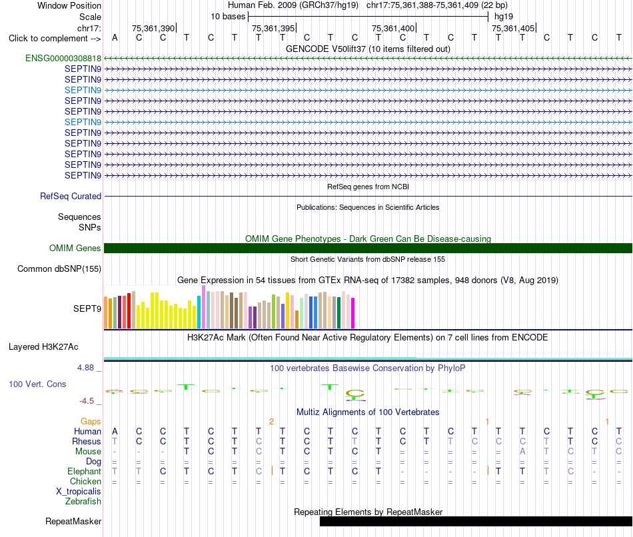
Task: Open 'Publications: Sequences in Scientific Articles' title
Action: 368,207
